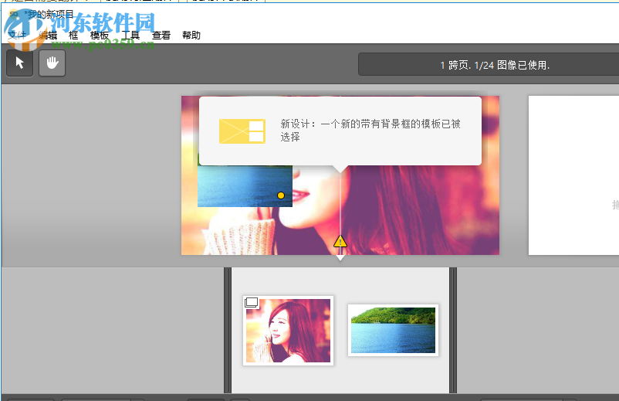This screenshot has height=401, width=619.
Task: Open the 框 menu
Action: [x=73, y=36]
